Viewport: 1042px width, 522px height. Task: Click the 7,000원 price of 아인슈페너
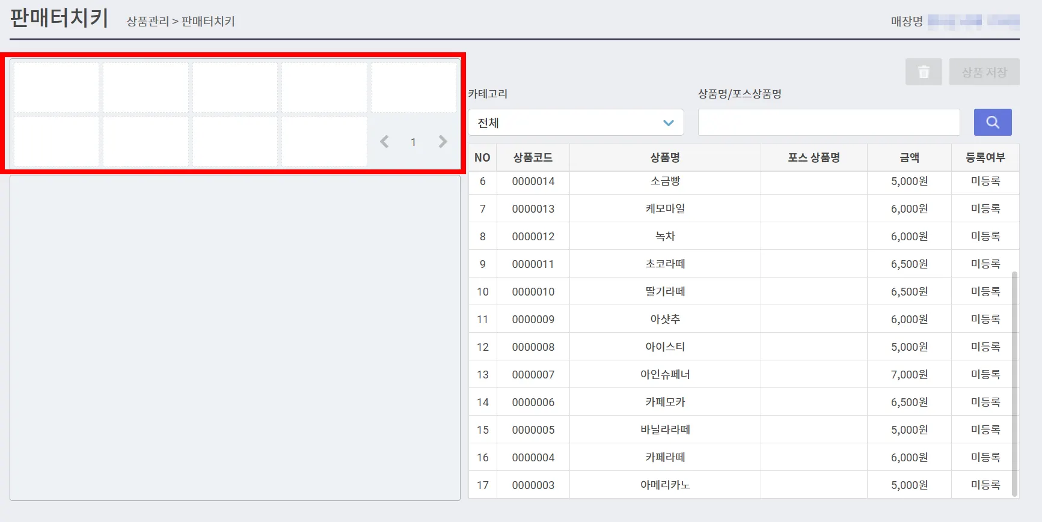[909, 375]
